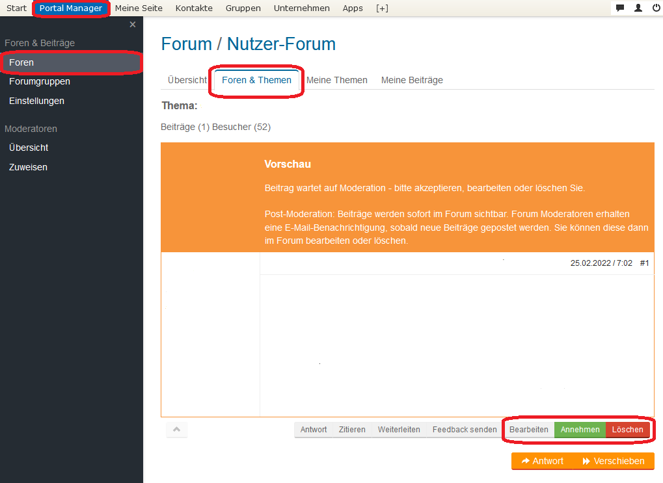Click the user profile icon
This screenshot has width=663, height=483.
click(638, 8)
